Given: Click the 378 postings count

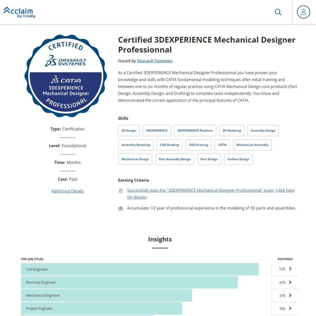Looking at the screenshot, I should 282,296.
